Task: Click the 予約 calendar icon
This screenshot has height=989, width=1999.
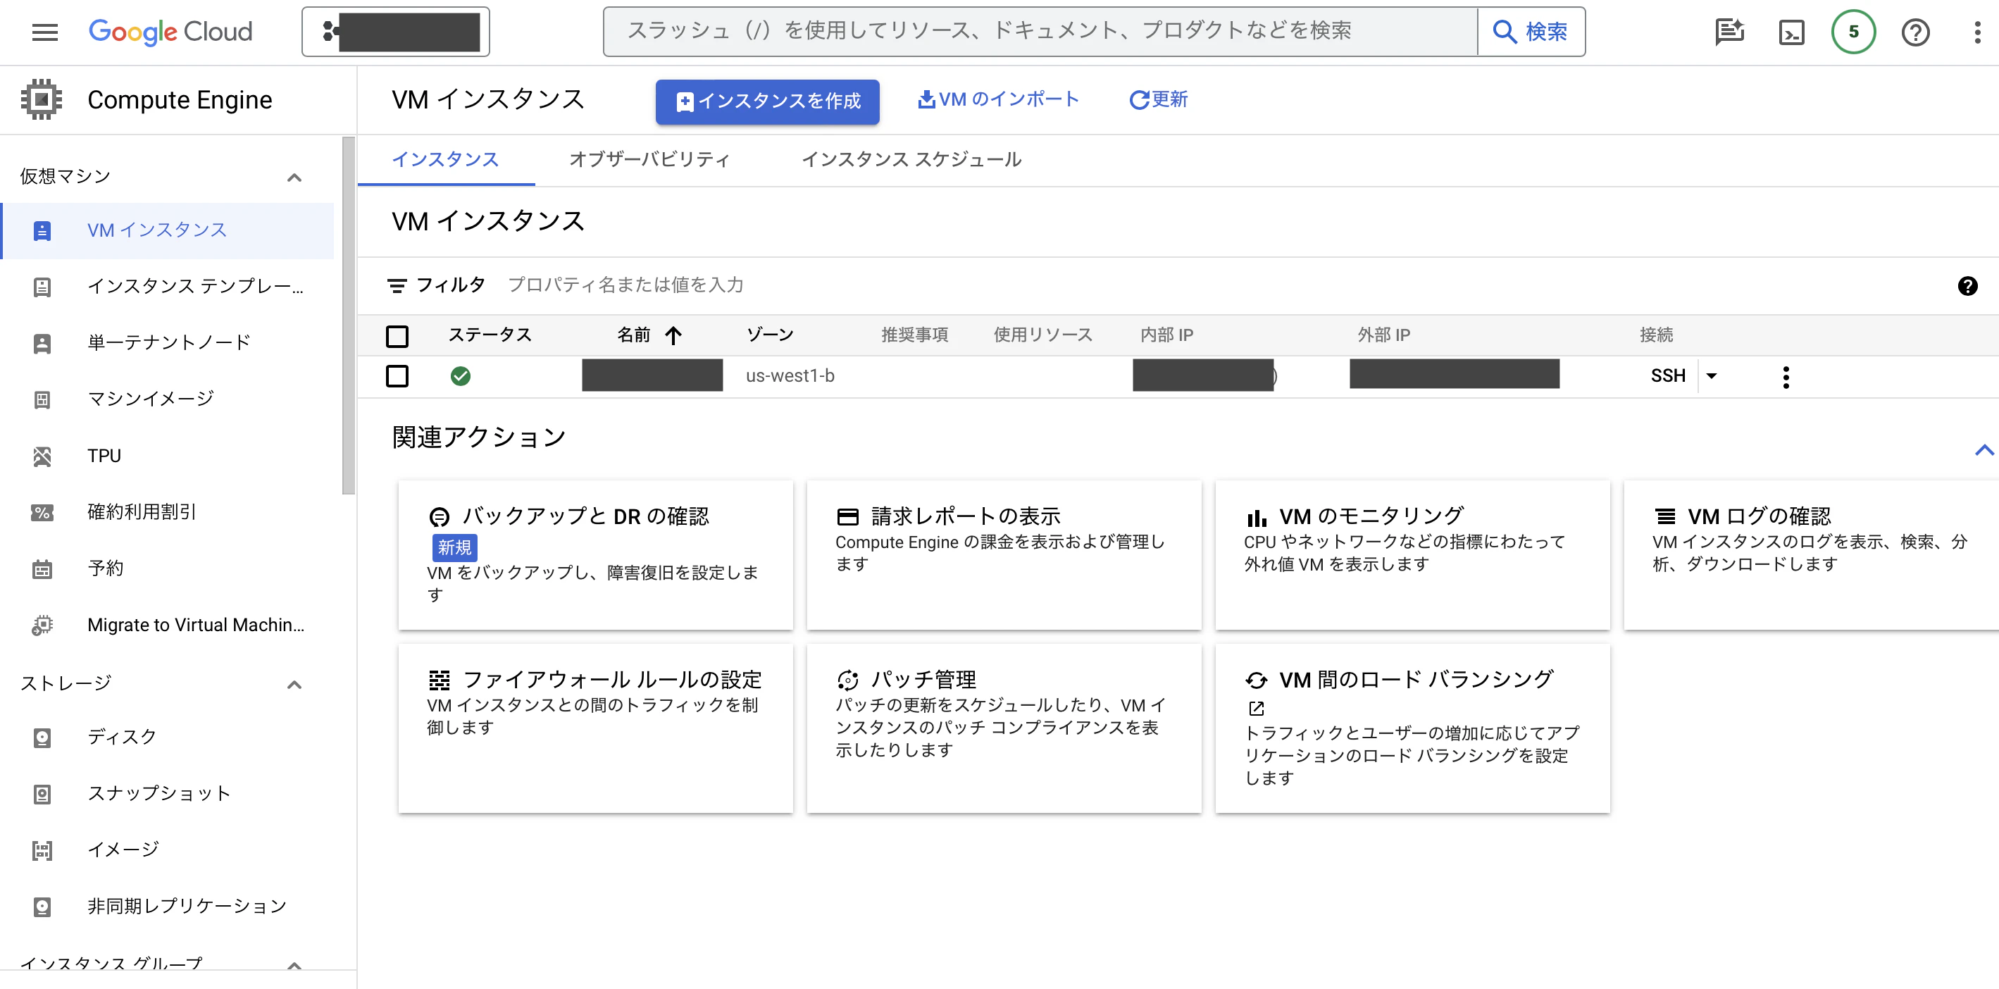Action: point(42,569)
